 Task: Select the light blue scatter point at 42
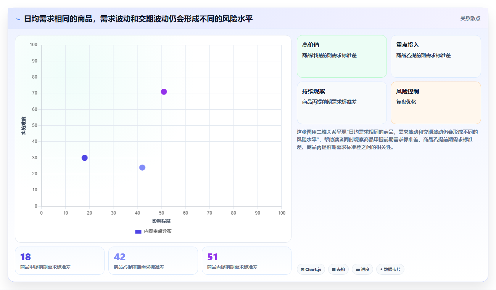tap(142, 167)
